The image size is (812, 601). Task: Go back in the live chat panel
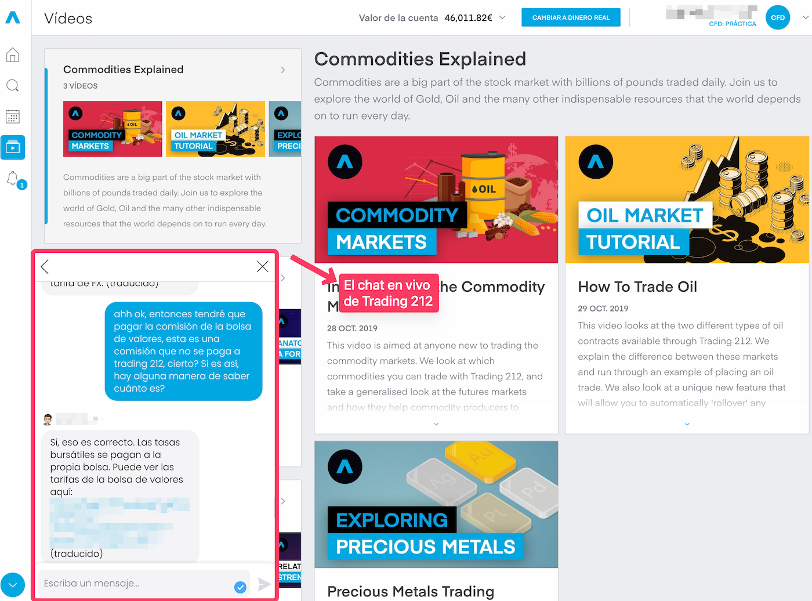45,266
